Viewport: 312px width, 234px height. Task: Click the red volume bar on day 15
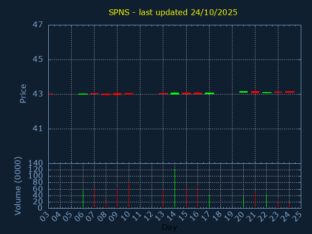click(186, 197)
